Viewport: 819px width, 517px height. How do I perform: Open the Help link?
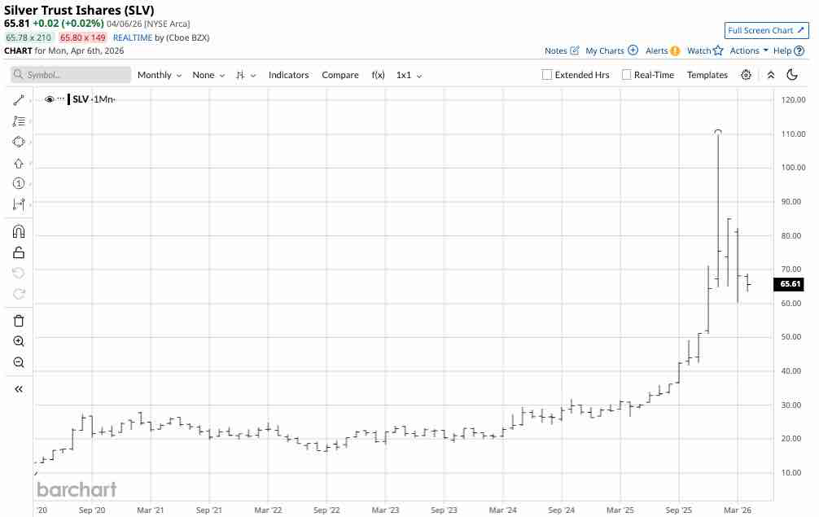(x=789, y=50)
